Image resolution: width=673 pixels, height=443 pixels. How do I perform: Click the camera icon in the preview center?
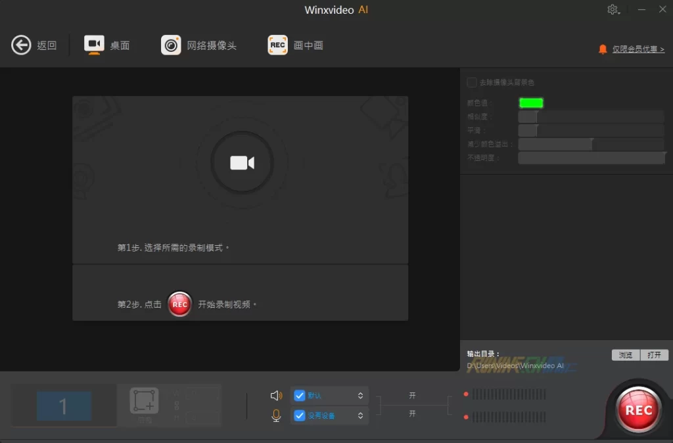[242, 163]
